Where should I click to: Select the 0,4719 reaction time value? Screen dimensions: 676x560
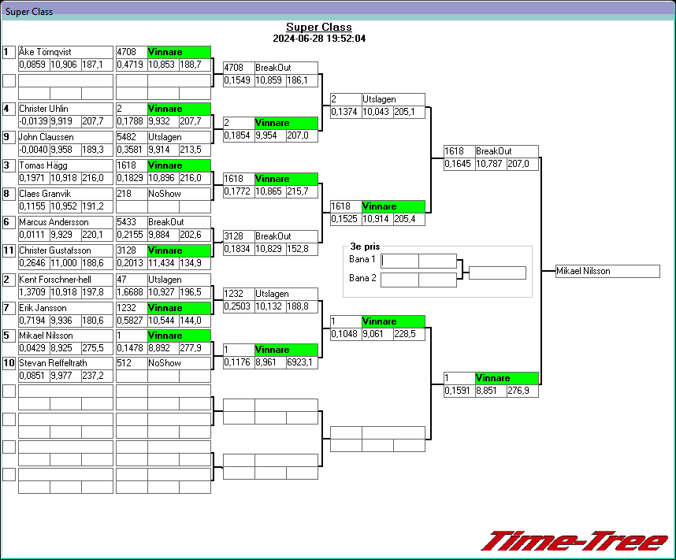point(132,65)
